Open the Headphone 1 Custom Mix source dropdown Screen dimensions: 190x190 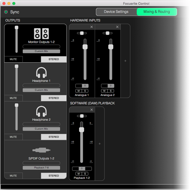(41, 90)
